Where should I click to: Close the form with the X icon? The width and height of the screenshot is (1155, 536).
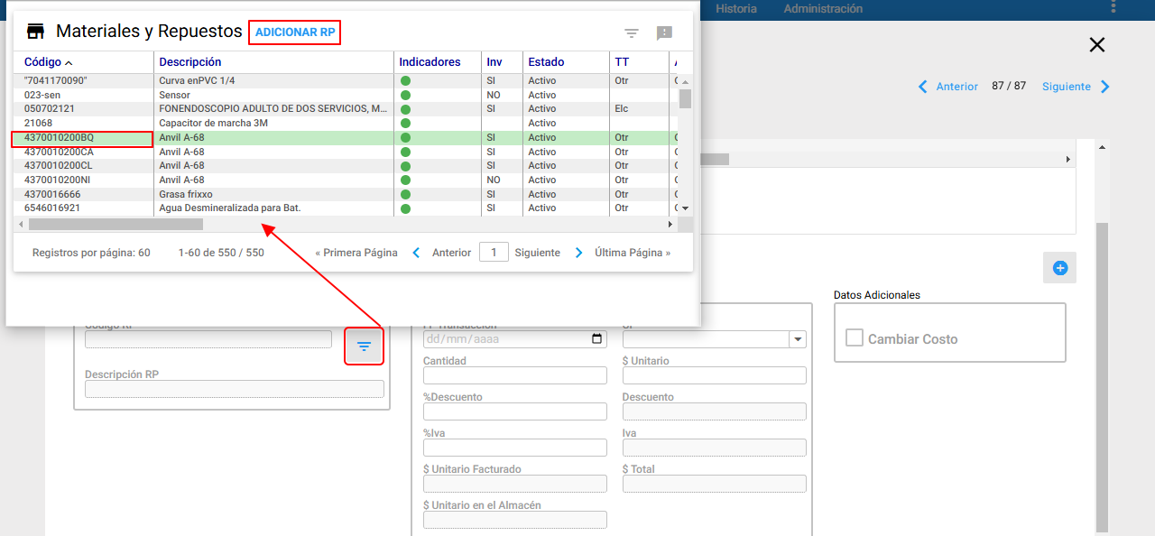(1097, 45)
